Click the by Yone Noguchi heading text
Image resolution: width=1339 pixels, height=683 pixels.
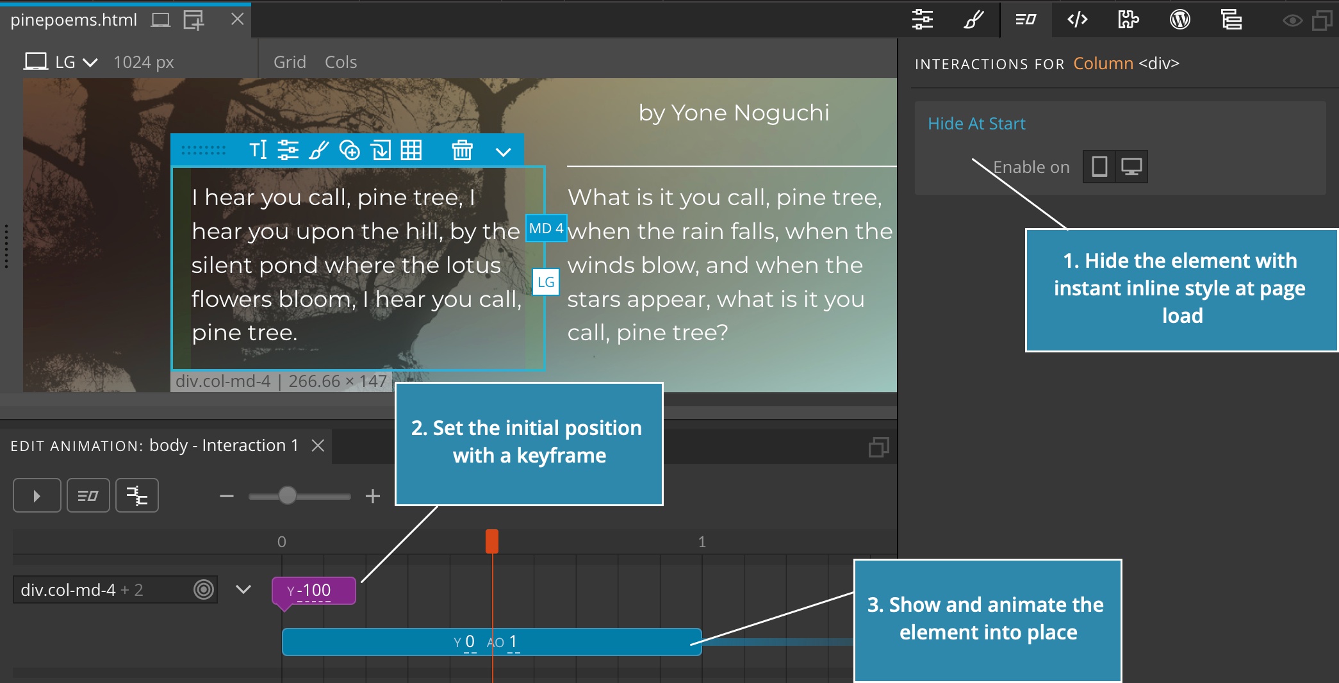(x=734, y=113)
